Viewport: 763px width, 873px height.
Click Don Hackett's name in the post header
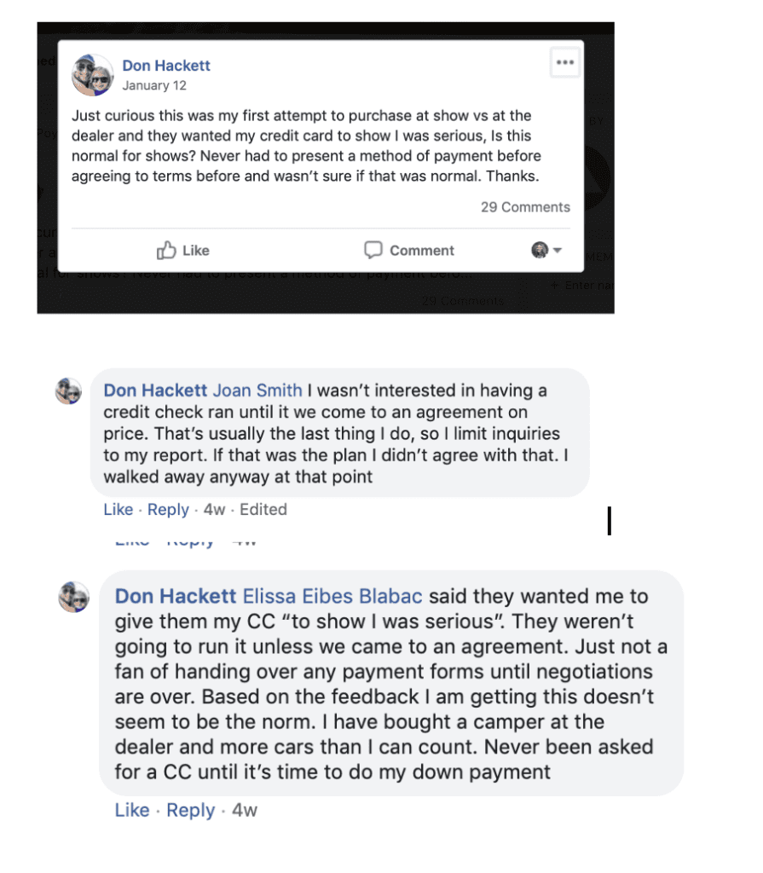click(x=166, y=66)
